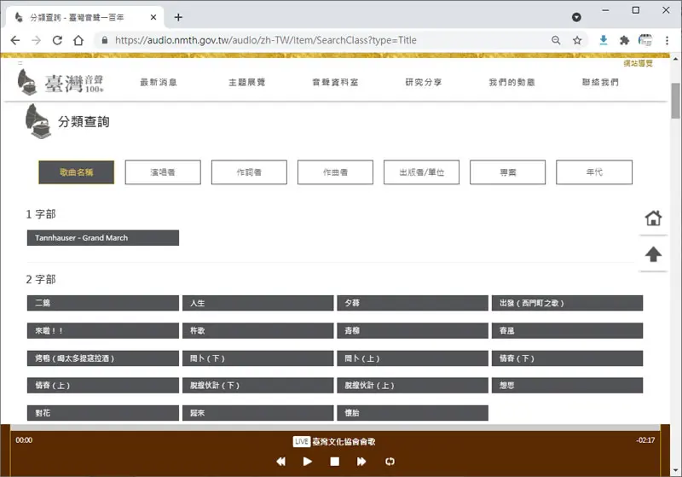The width and height of the screenshot is (682, 477).
Task: Select the 演唱者 category tab
Action: click(163, 172)
